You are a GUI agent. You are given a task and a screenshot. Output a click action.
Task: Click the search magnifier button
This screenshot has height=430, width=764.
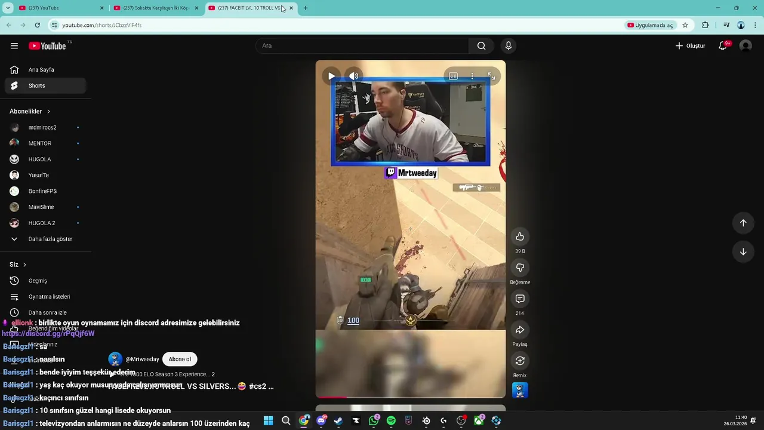pos(481,46)
